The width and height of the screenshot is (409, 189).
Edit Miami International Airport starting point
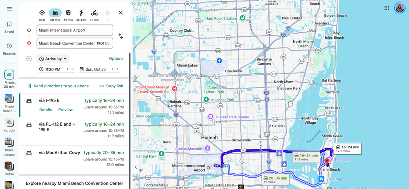(x=75, y=30)
